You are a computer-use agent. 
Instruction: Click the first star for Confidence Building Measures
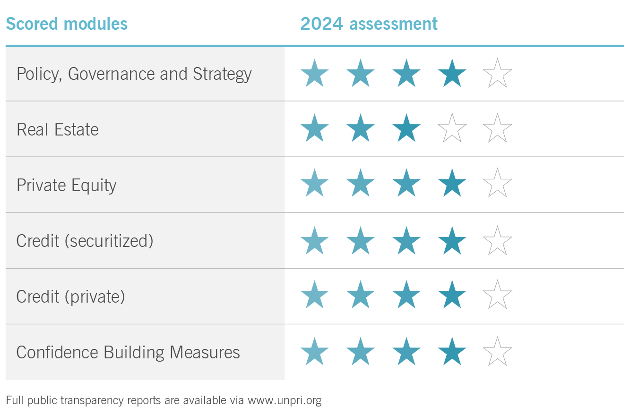[314, 352]
